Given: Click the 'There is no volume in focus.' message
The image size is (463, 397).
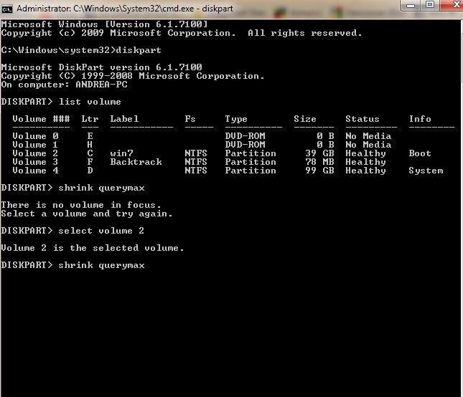Looking at the screenshot, I should (81, 205).
